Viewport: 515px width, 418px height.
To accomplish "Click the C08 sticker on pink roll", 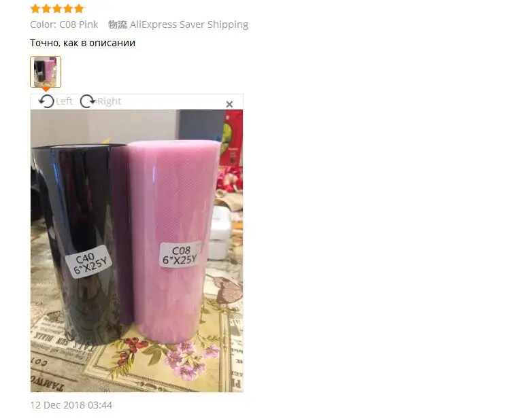I will [180, 255].
